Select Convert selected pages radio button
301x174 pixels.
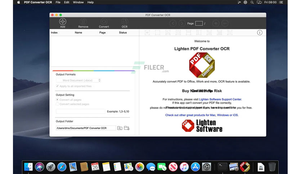[x=57, y=104]
